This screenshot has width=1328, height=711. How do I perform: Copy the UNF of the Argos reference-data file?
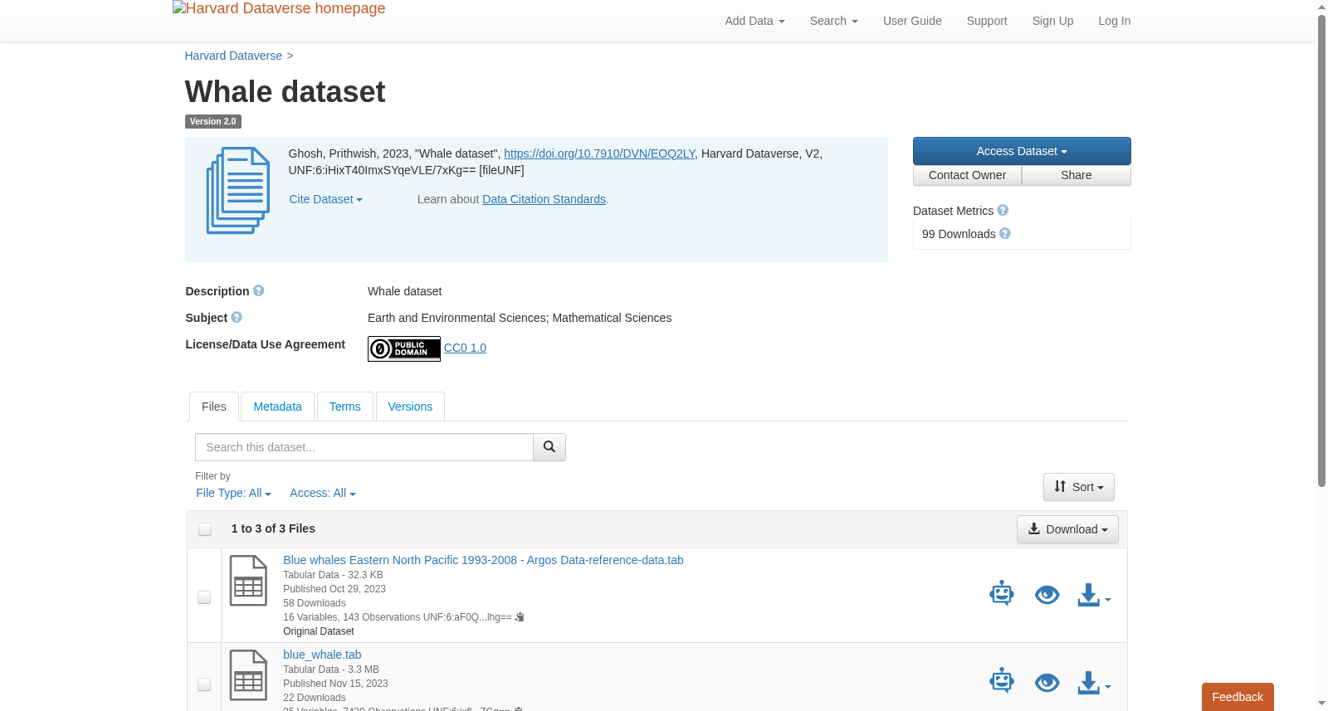(520, 617)
